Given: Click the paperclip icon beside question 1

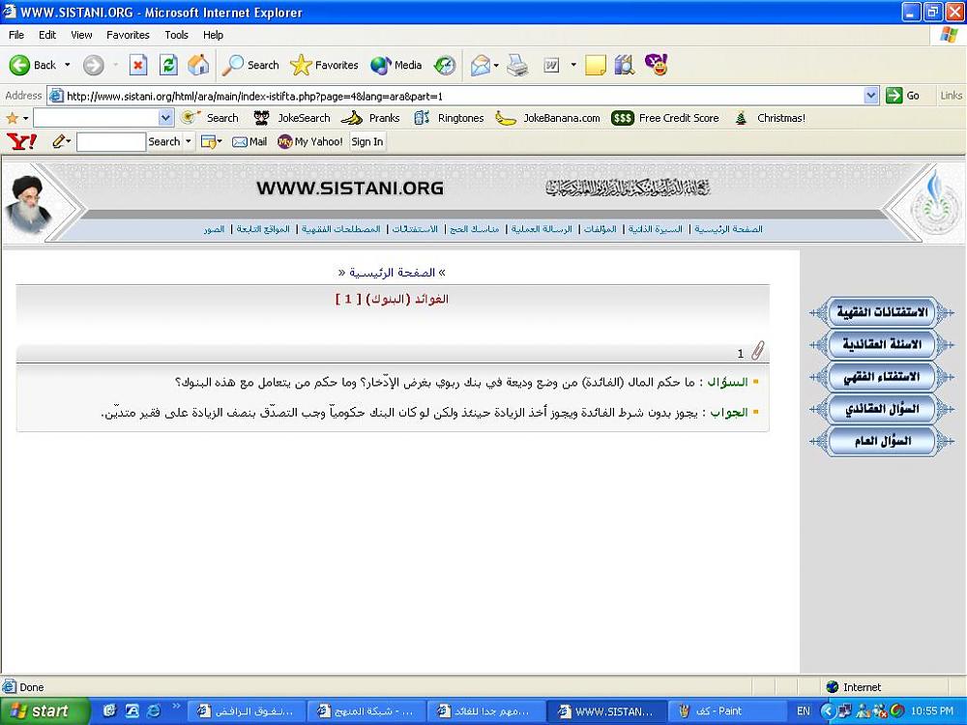Looking at the screenshot, I should tap(758, 350).
